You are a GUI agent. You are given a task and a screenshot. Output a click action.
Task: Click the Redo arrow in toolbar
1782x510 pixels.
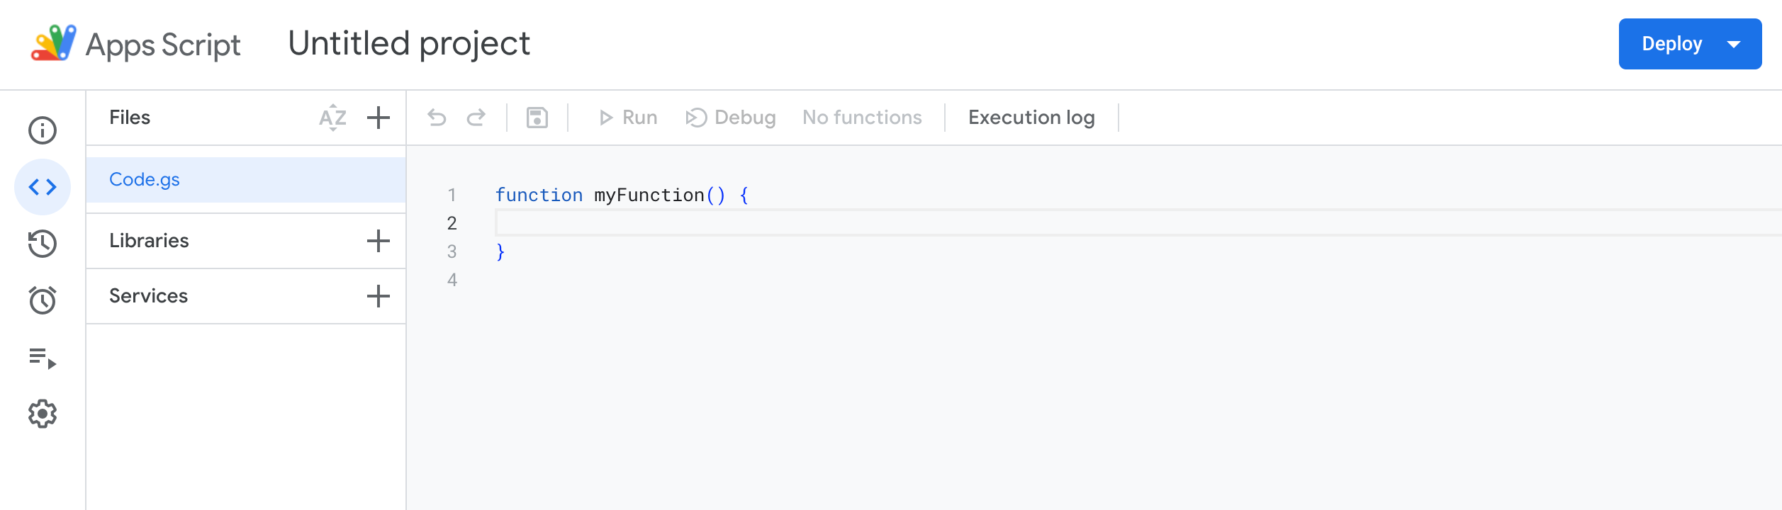476,118
